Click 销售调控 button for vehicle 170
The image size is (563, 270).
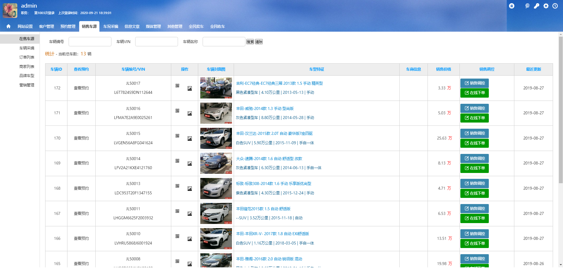coord(474,133)
